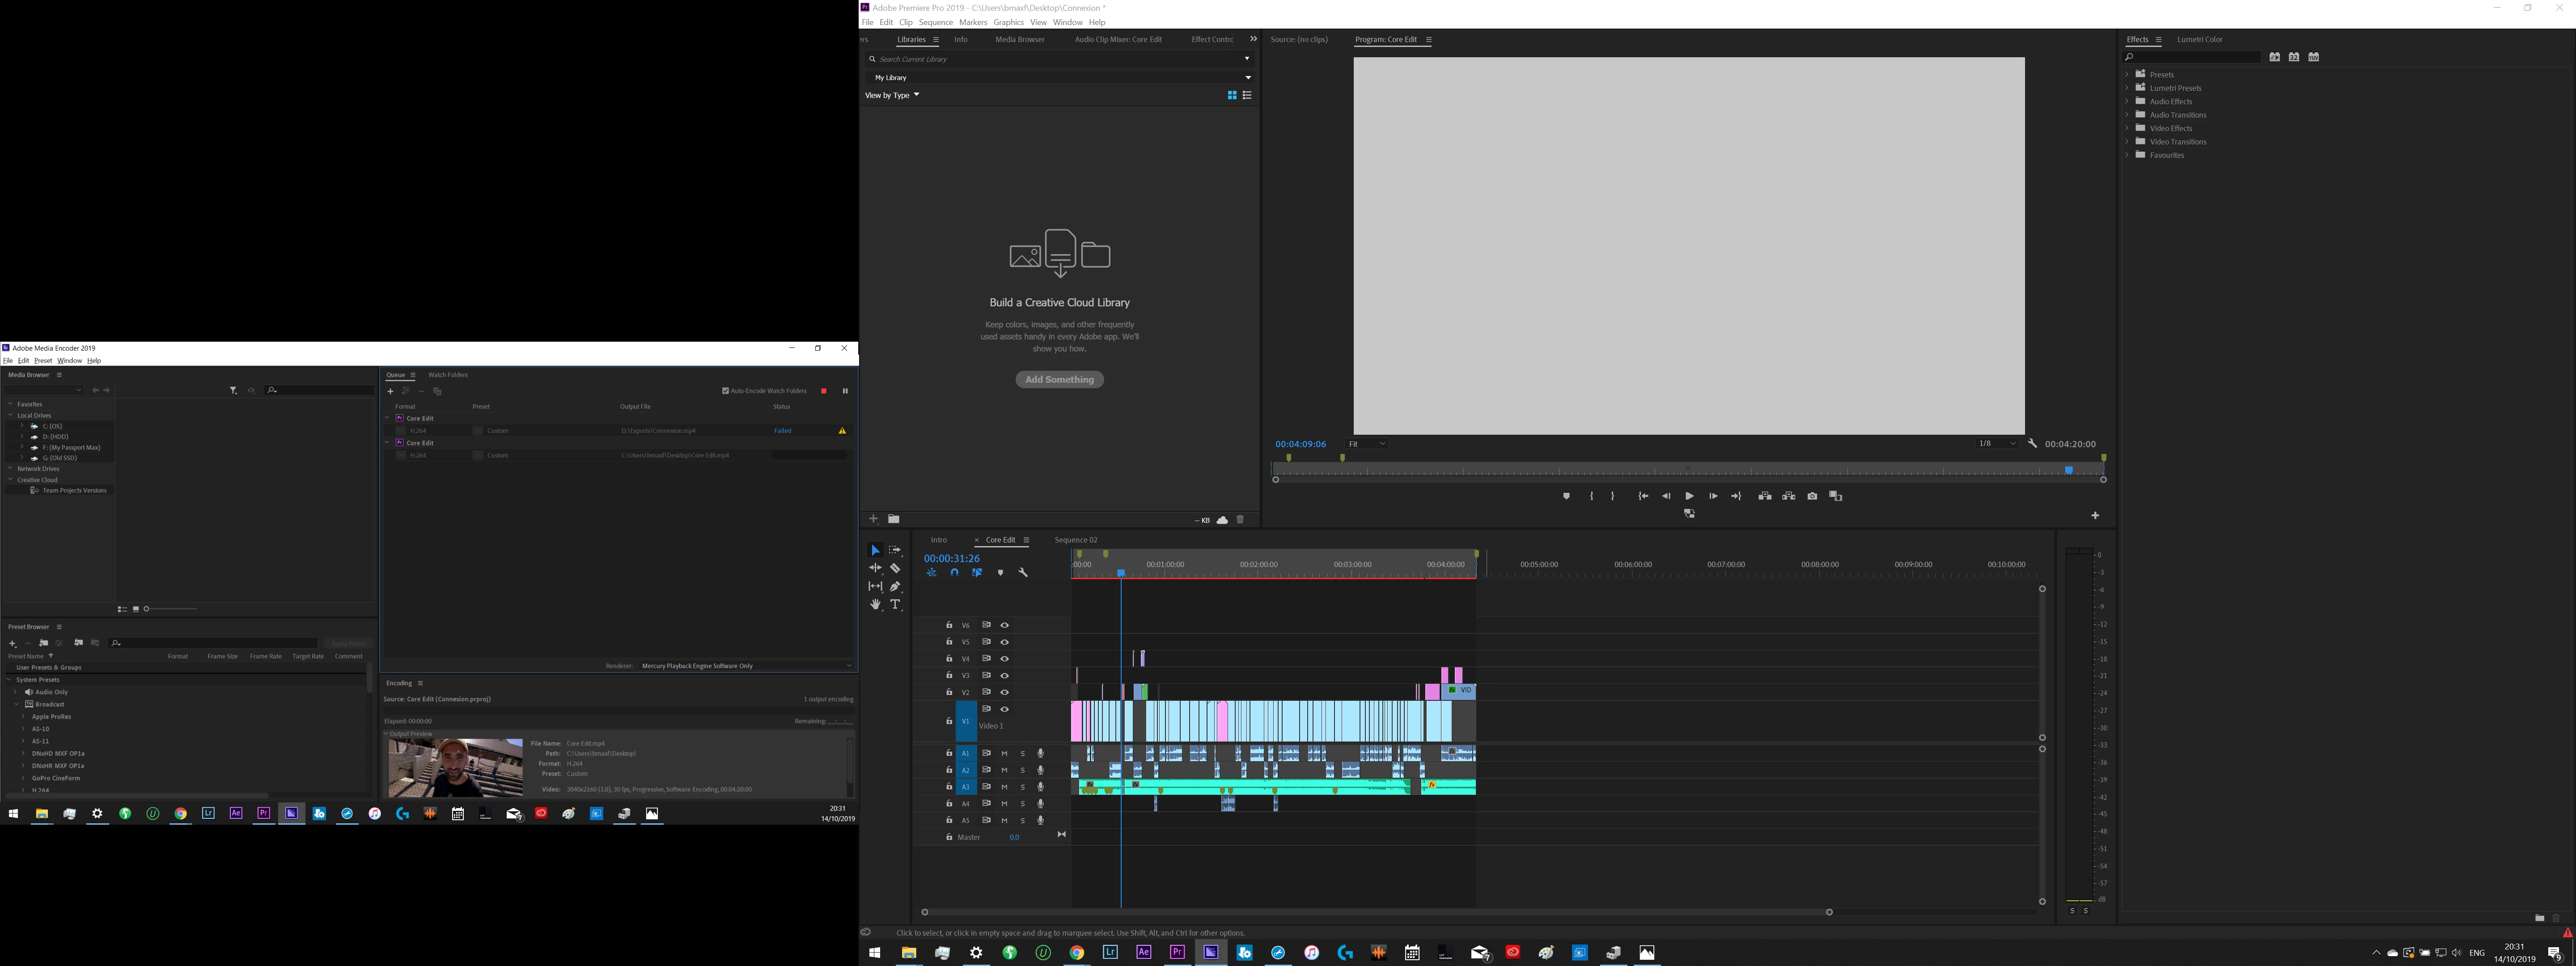This screenshot has height=966, width=2576.
Task: Mute audio track A1
Action: (x=1004, y=754)
